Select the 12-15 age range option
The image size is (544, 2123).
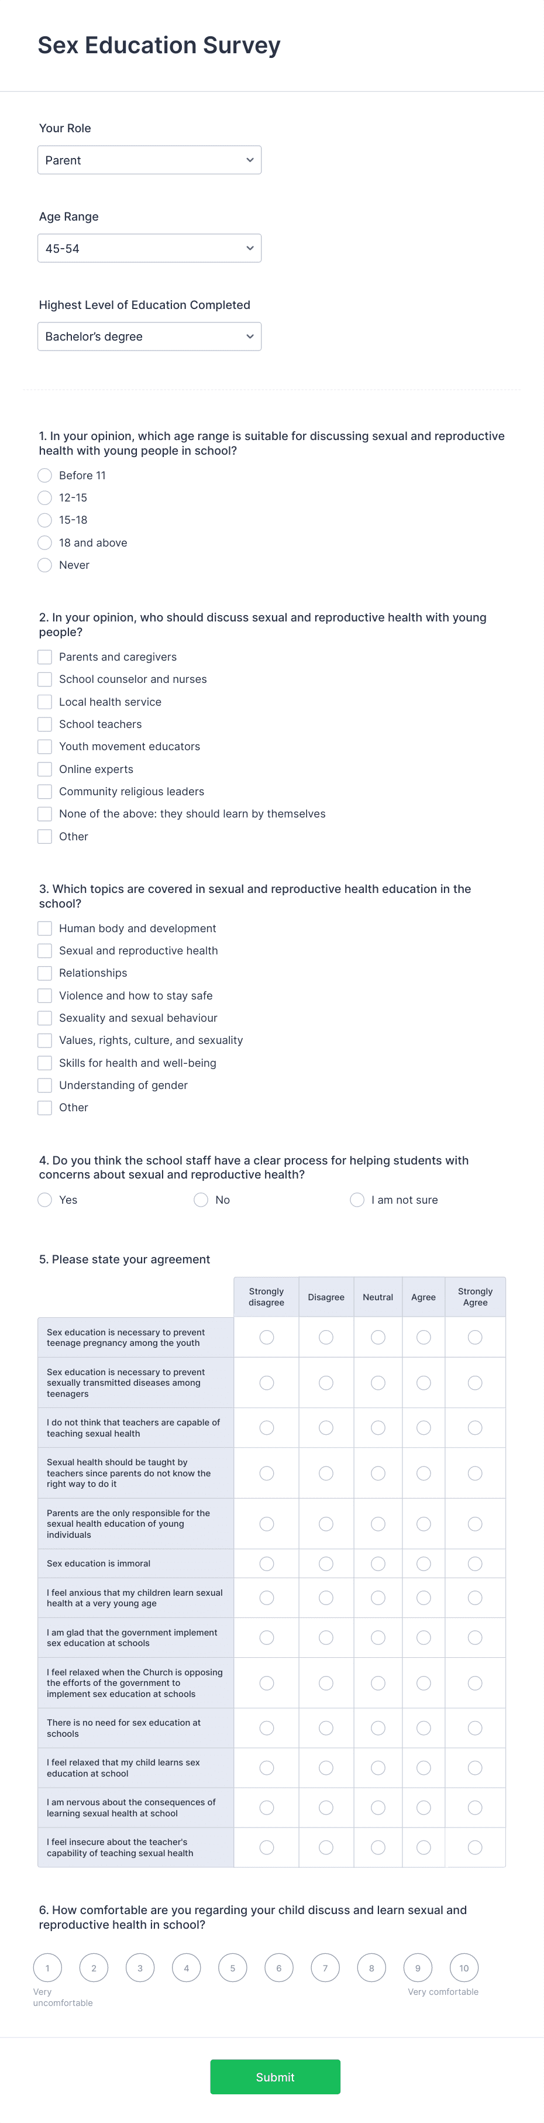[44, 498]
